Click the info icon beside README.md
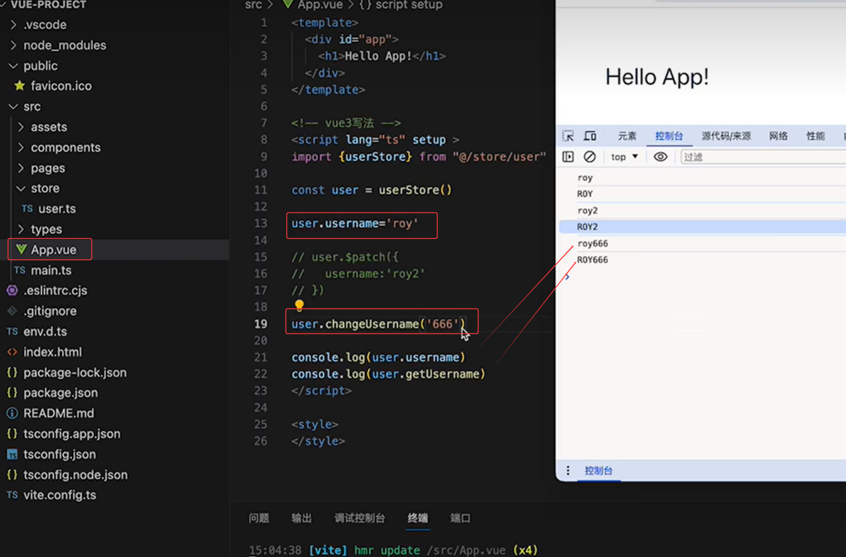The width and height of the screenshot is (846, 557). 12,413
